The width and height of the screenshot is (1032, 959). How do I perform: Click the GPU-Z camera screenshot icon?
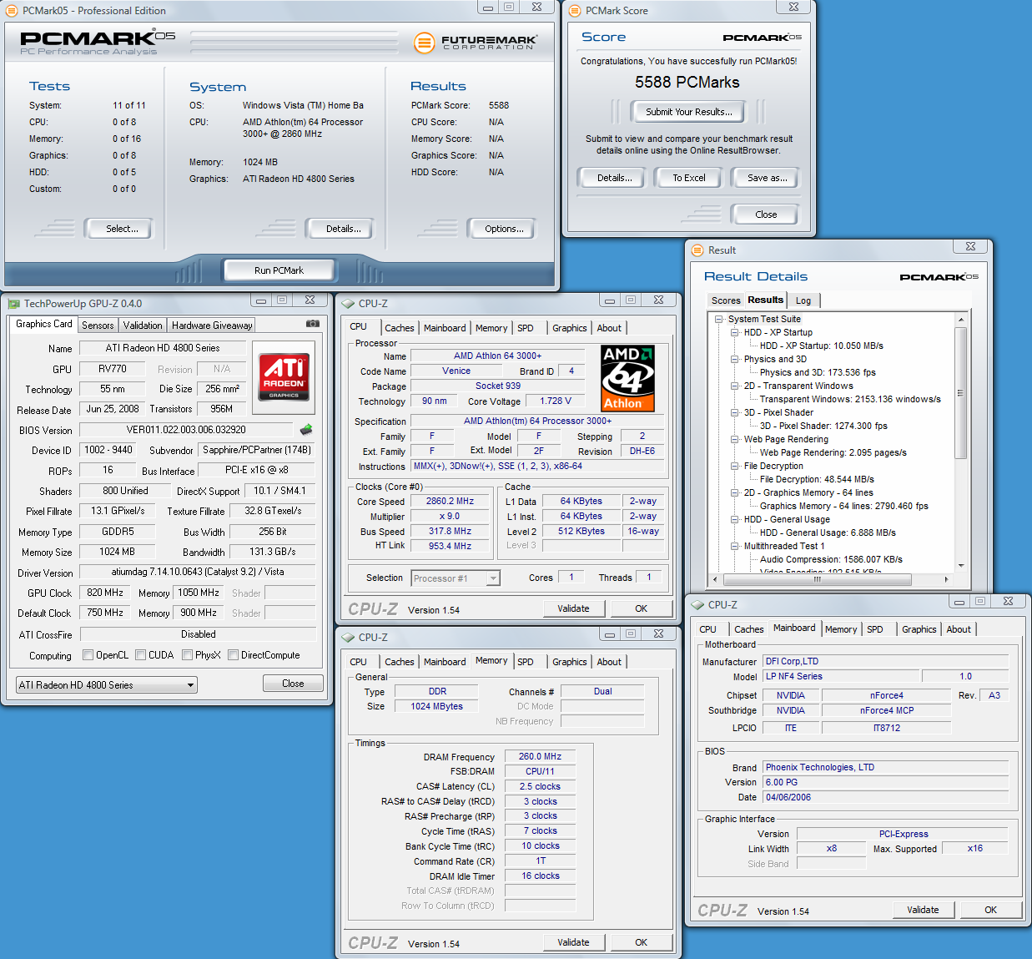coord(313,324)
